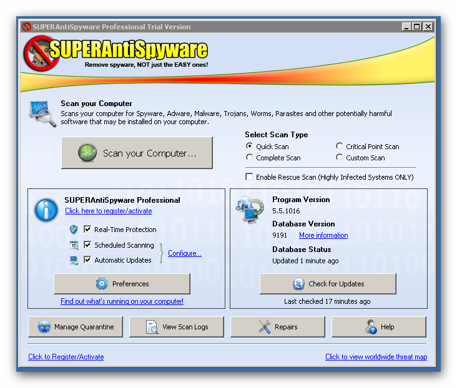
Task: Click the SUPERAntiSpyware logo icon in banner
Action: point(42,54)
